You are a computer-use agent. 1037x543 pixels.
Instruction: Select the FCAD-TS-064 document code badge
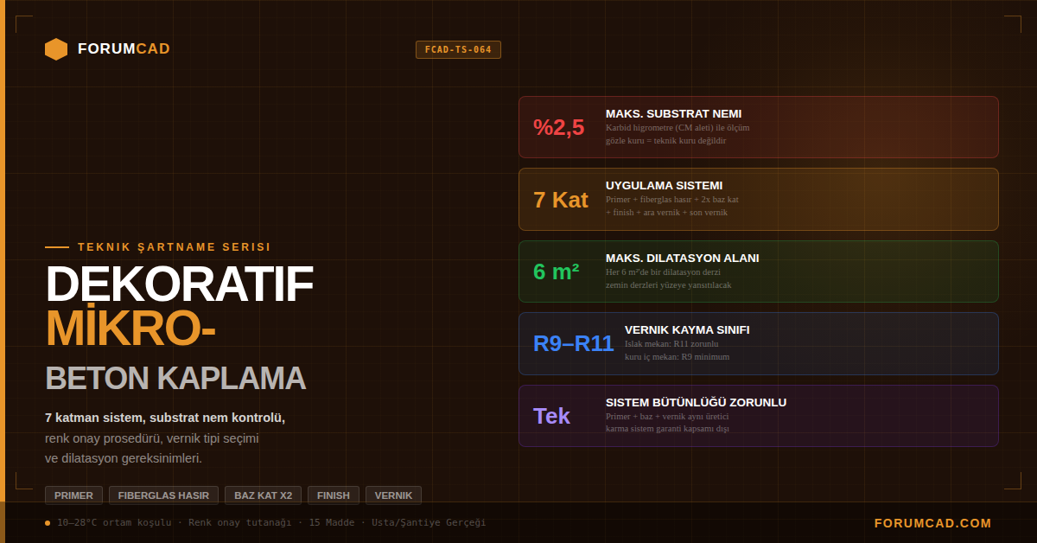[x=458, y=50]
